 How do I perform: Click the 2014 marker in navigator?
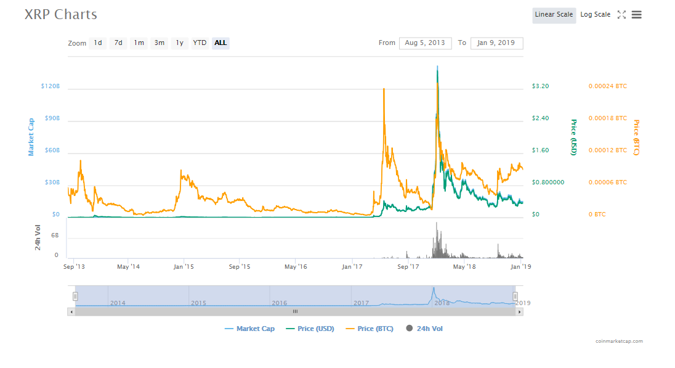[118, 303]
